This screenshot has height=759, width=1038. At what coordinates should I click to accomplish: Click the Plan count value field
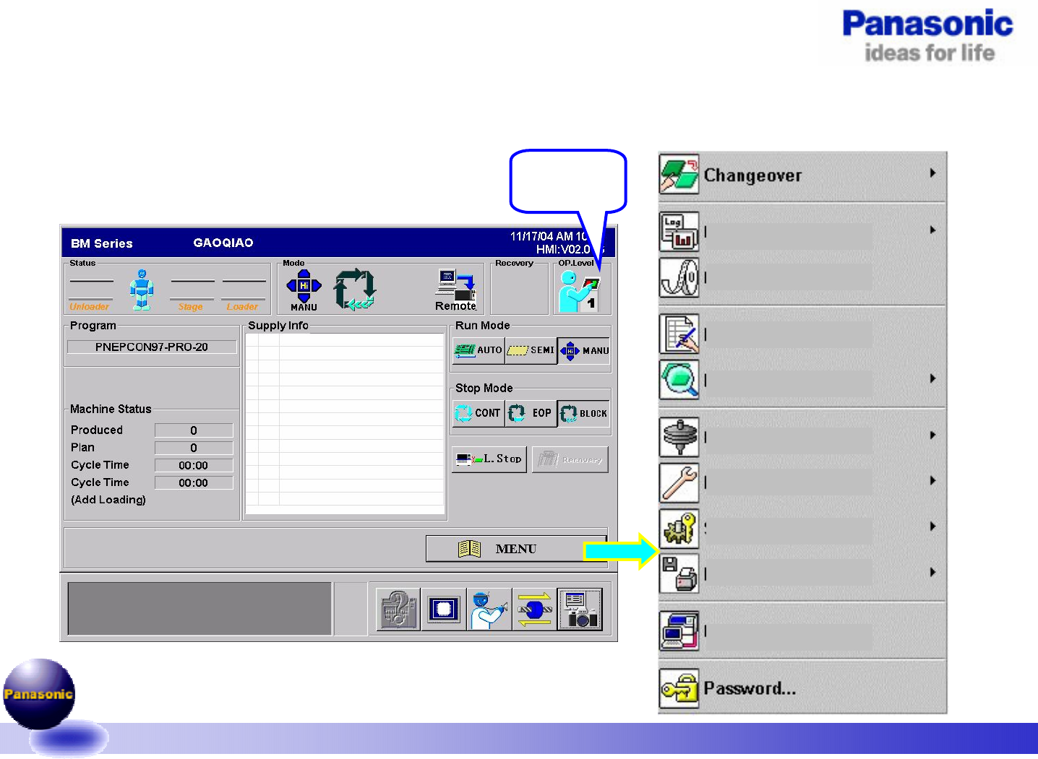[x=194, y=448]
